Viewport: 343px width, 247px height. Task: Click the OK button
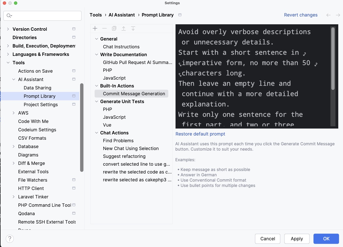coord(326,239)
